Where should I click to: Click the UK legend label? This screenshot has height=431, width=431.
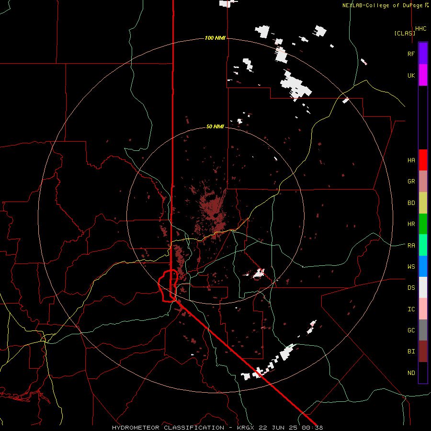(411, 76)
